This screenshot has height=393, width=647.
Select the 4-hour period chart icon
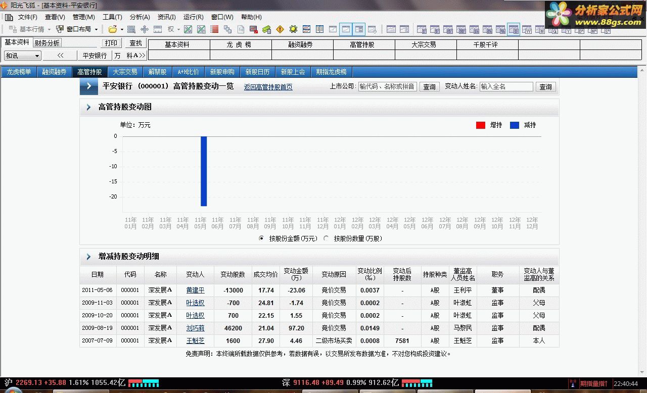pos(500,29)
